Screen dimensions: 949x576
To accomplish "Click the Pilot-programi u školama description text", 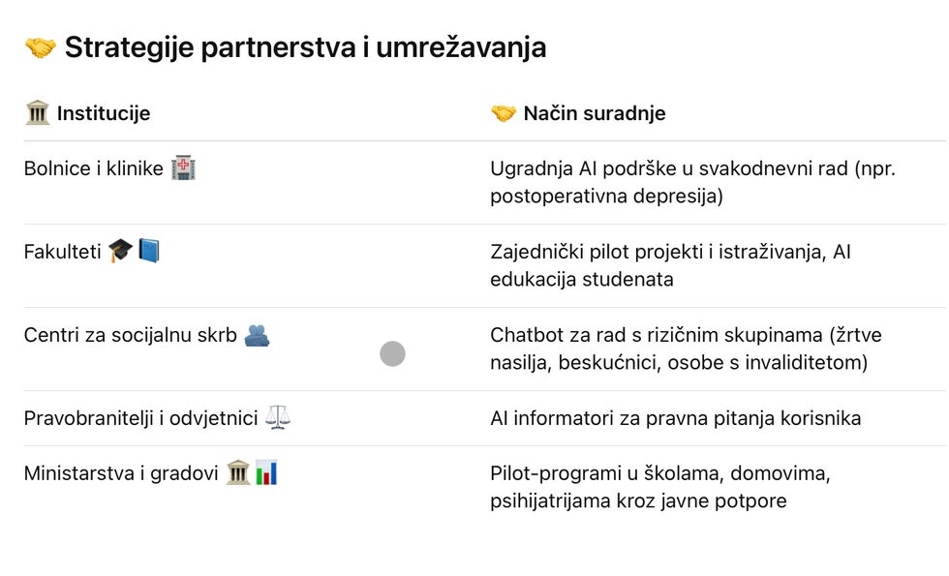I will pos(660,486).
